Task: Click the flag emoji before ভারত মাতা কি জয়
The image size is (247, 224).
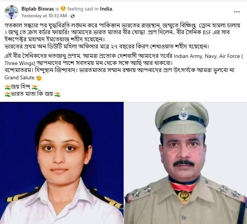Action: coord(8,94)
